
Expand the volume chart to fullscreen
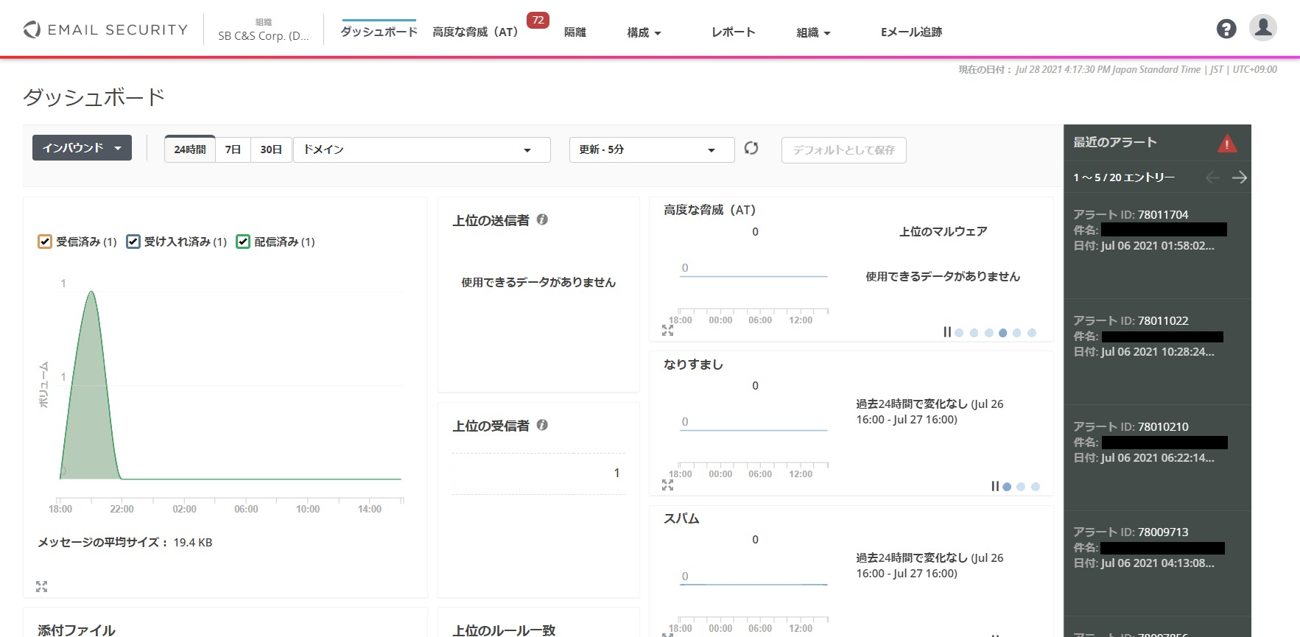pos(41,586)
